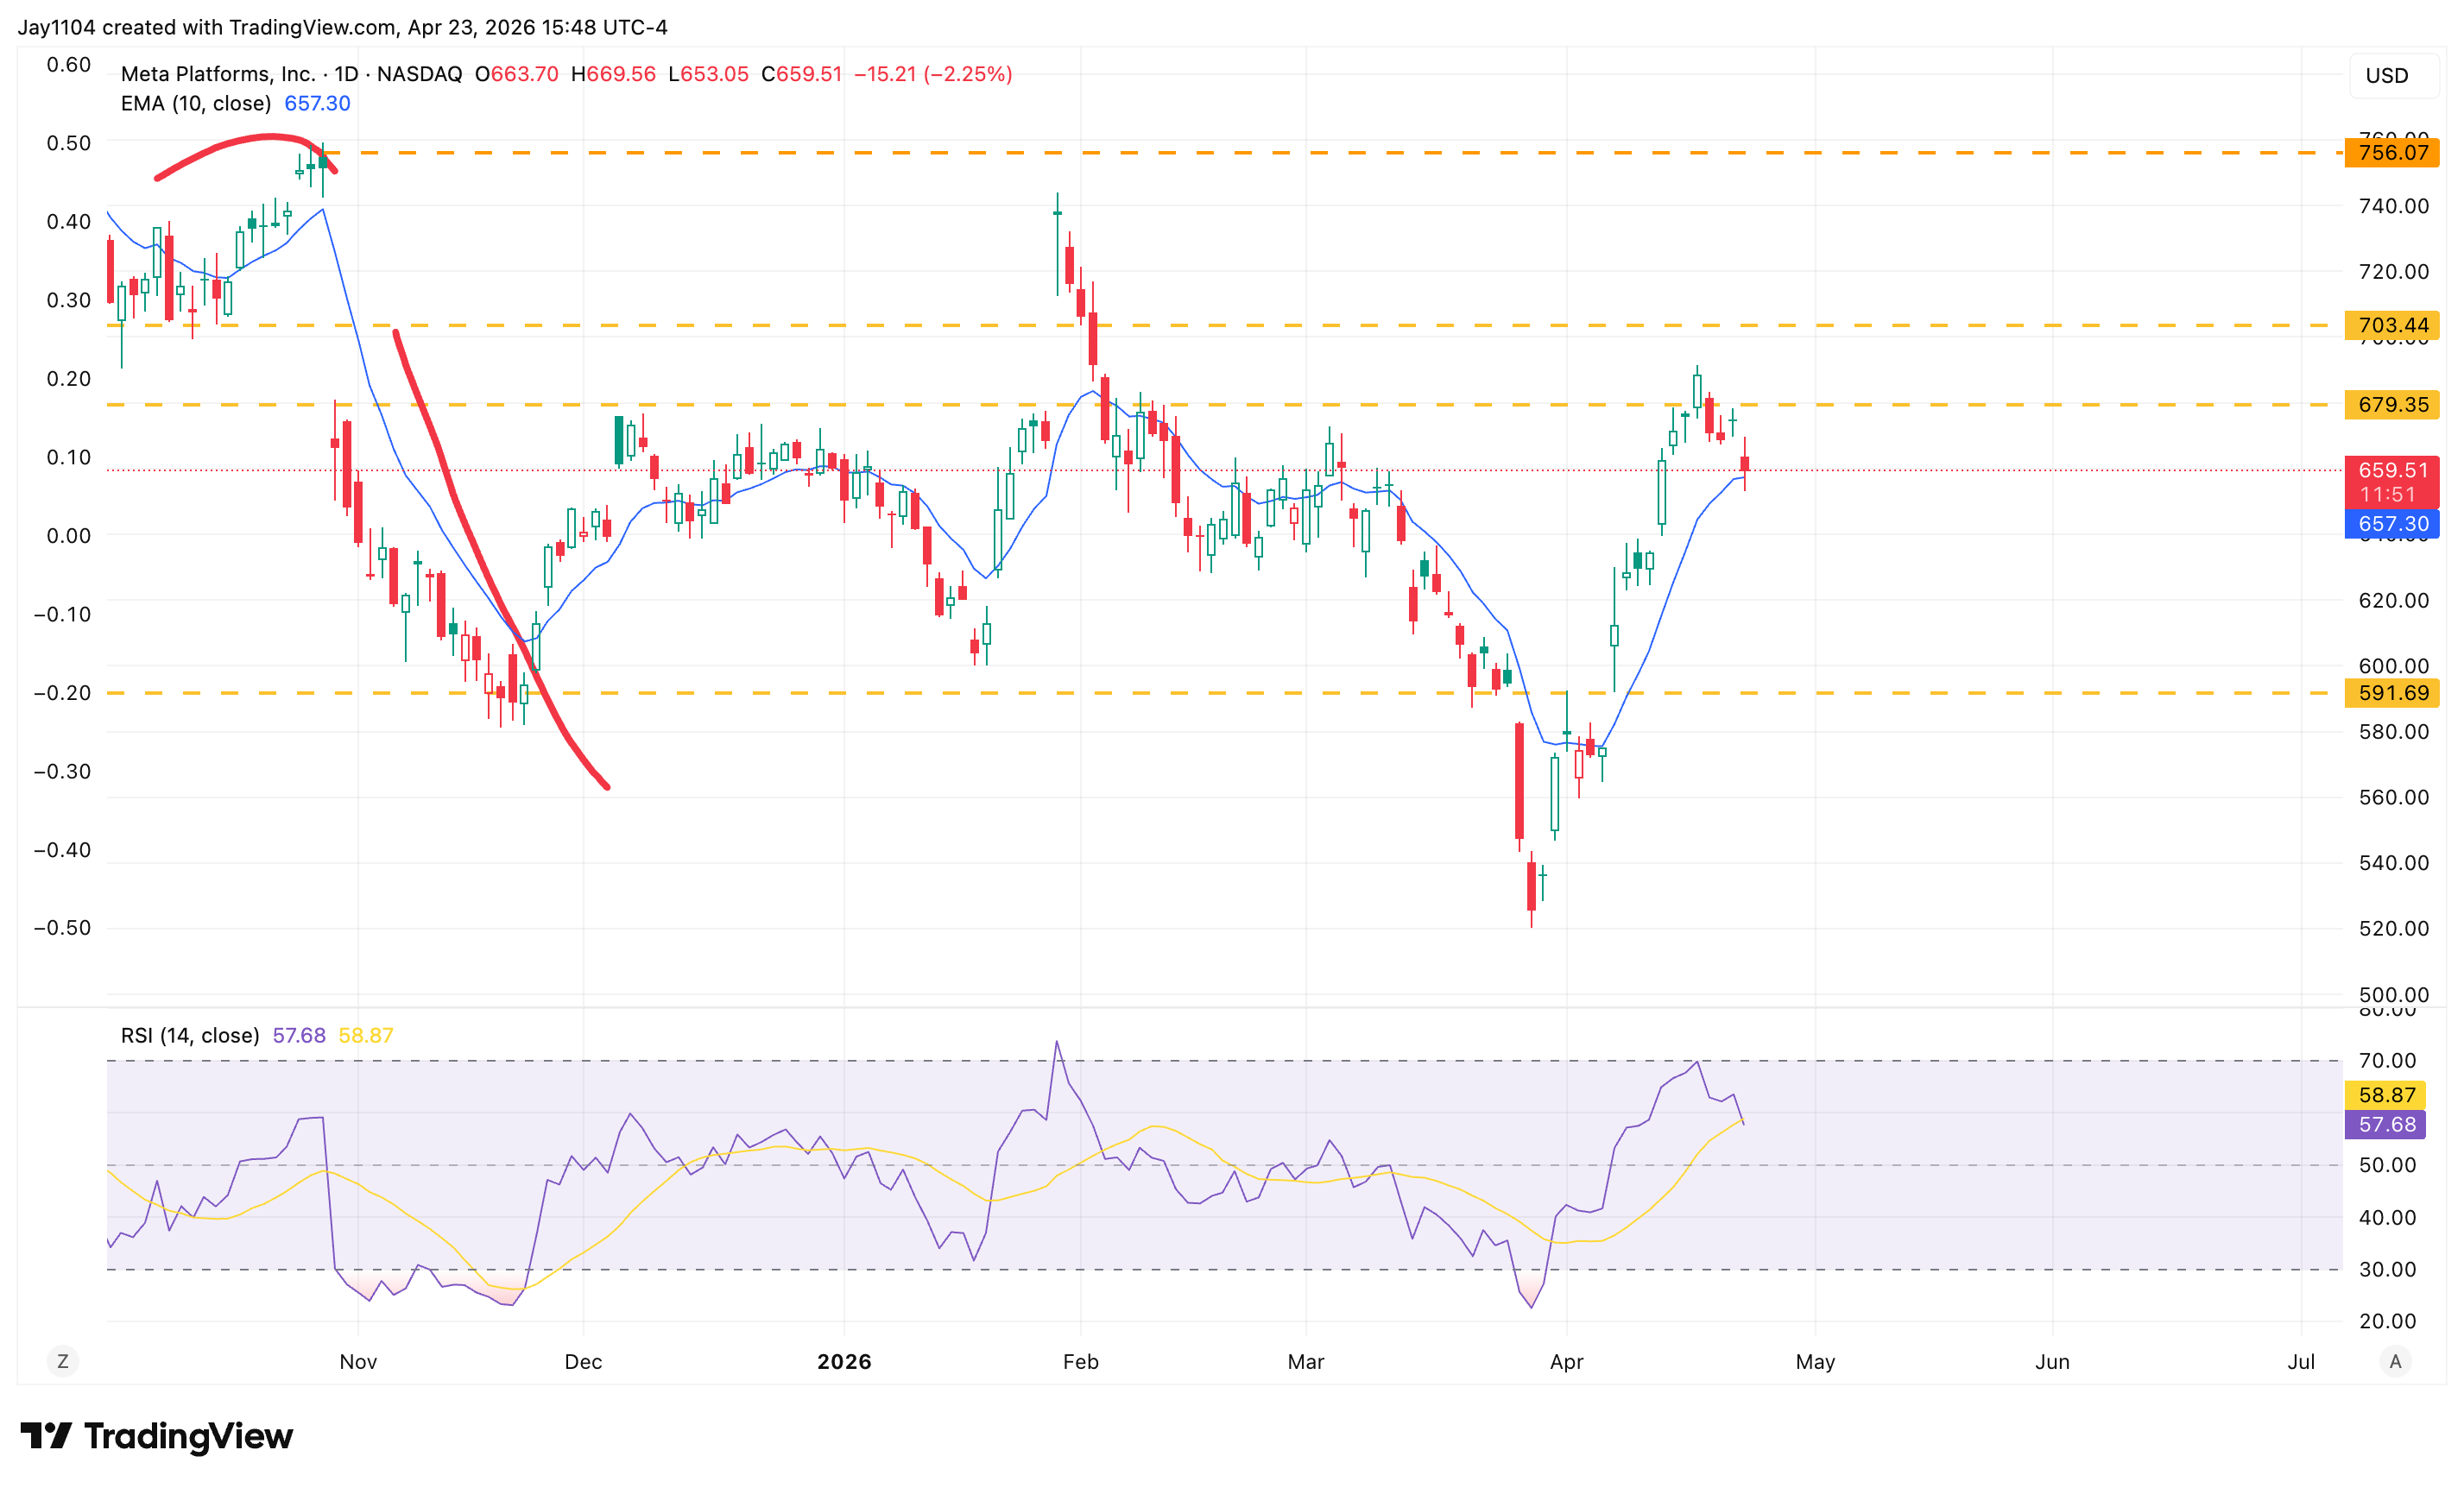Click the Z timezone button
The height and width of the screenshot is (1488, 2464).
pos(63,1361)
